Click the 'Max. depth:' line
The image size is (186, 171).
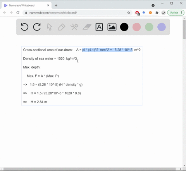point(32,67)
